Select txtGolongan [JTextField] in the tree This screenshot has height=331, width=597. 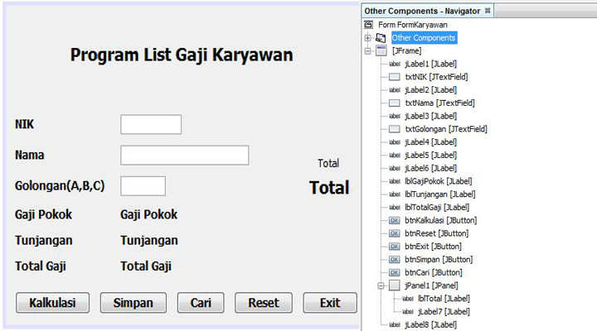tap(446, 129)
